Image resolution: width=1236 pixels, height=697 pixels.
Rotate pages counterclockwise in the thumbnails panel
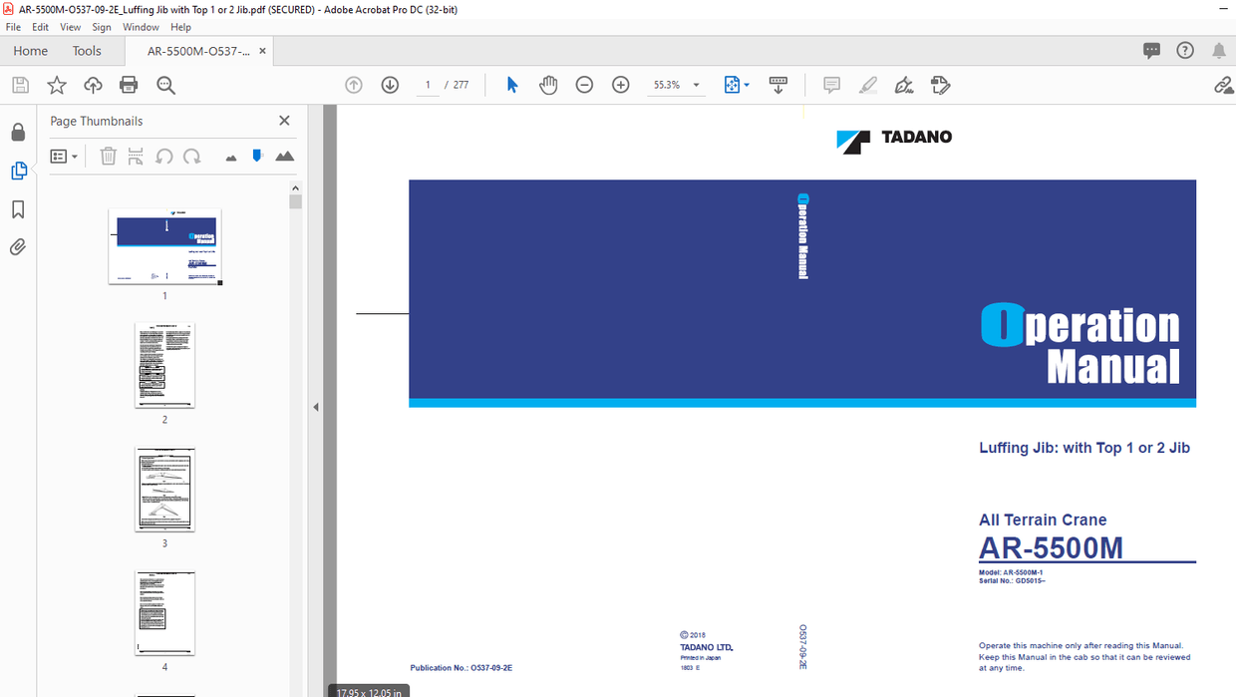click(x=163, y=157)
